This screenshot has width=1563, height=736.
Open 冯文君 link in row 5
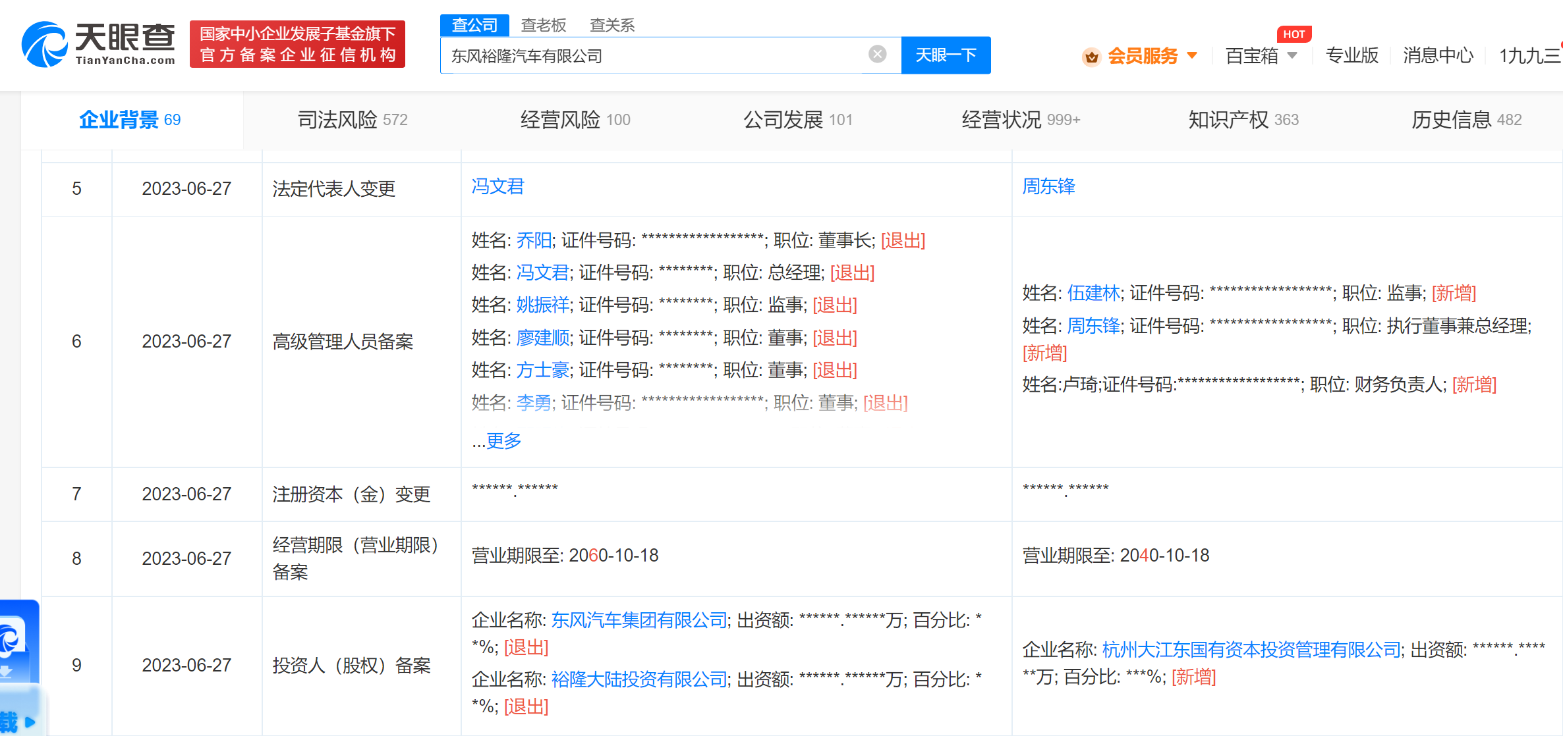497,186
